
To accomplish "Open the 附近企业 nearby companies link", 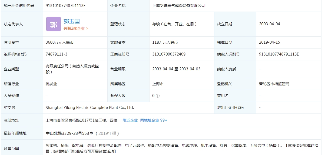I will [130, 120].
